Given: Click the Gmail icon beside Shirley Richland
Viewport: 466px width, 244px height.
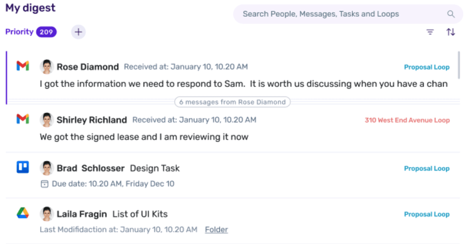Looking at the screenshot, I should pyautogui.click(x=23, y=119).
